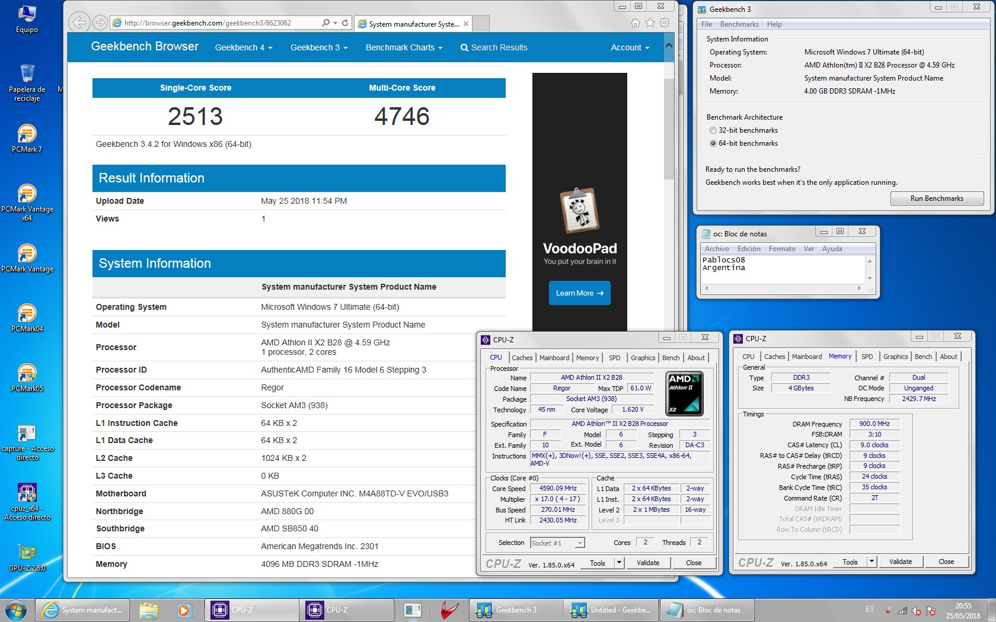Click the Windows Start orb

pos(16,610)
